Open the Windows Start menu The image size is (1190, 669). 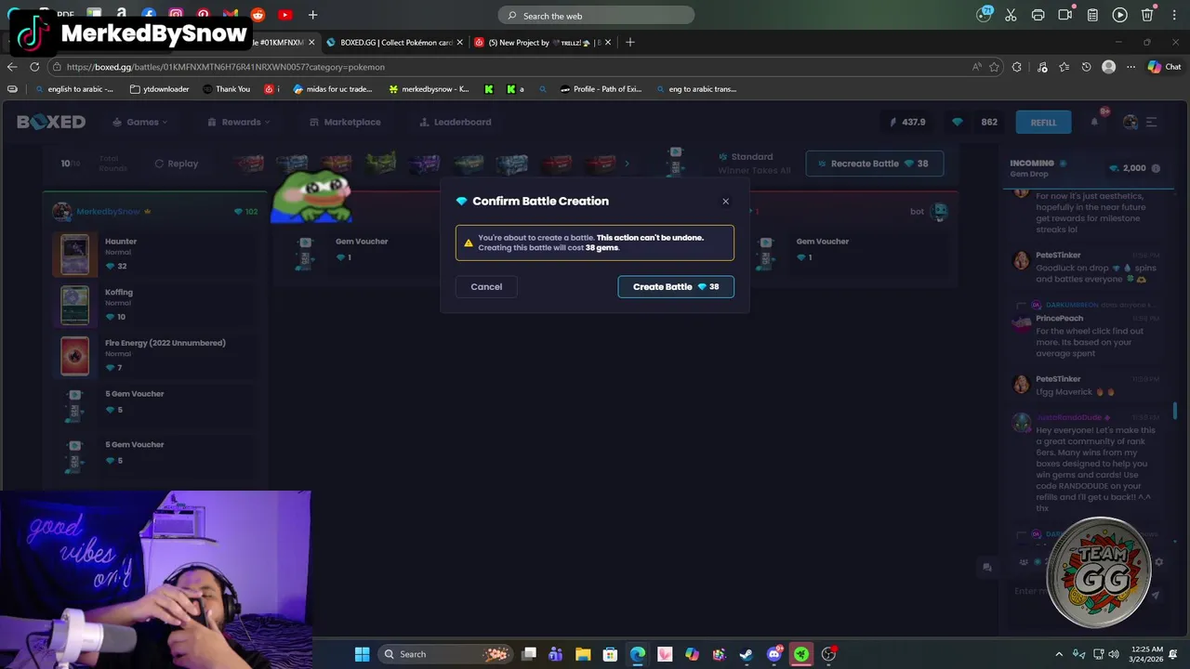[362, 654]
